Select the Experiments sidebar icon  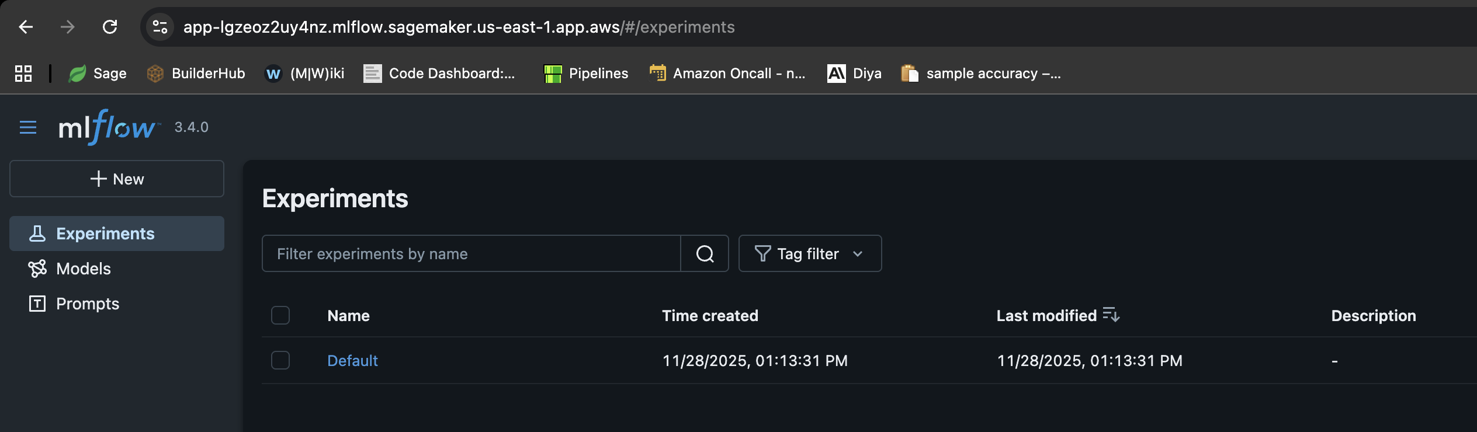37,233
